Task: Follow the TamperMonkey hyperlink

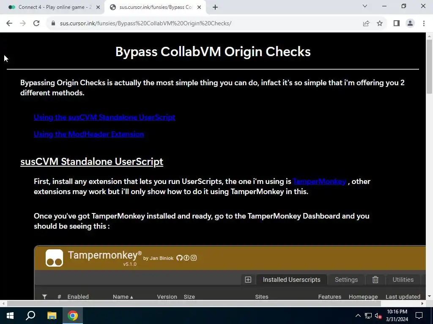Action: click(x=320, y=181)
